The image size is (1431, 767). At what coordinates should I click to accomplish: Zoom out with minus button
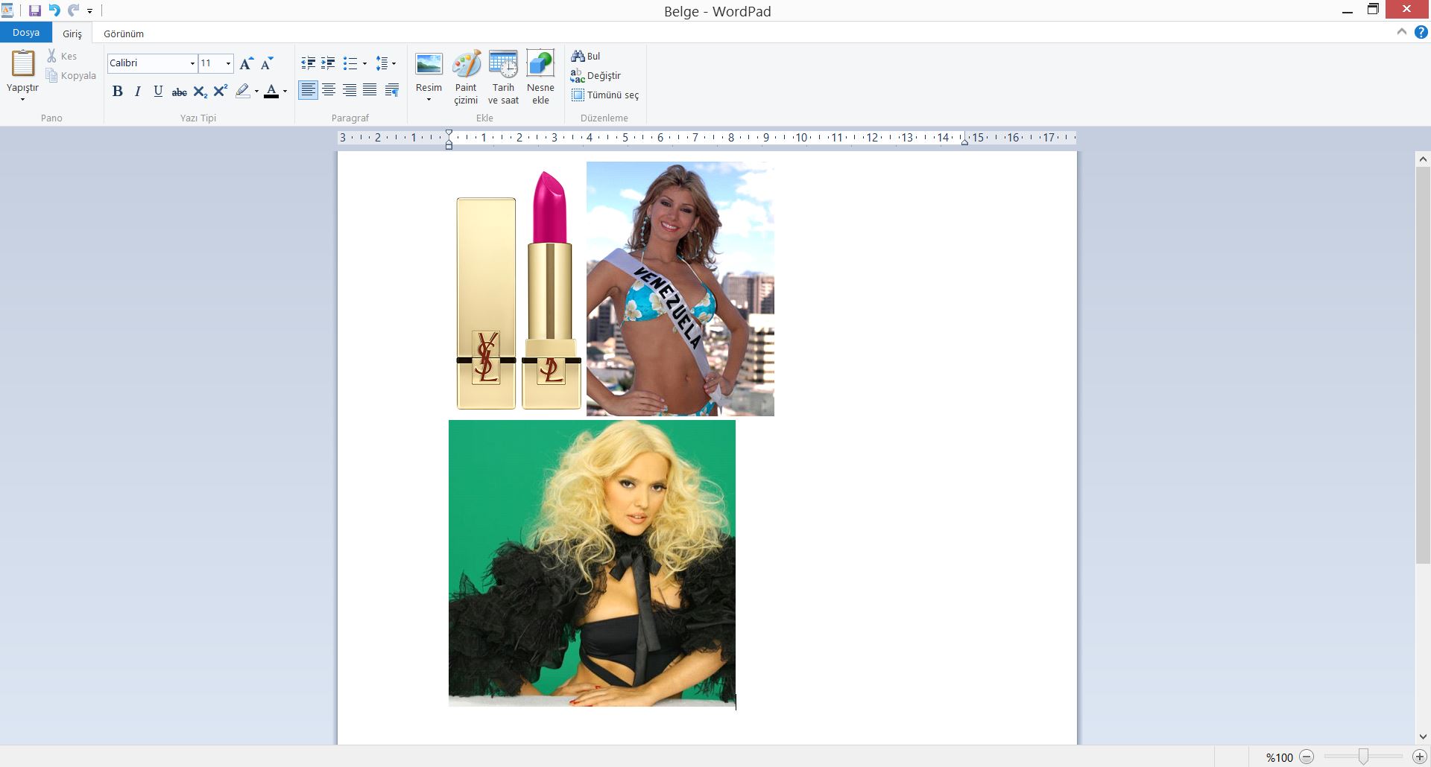pyautogui.click(x=1307, y=757)
